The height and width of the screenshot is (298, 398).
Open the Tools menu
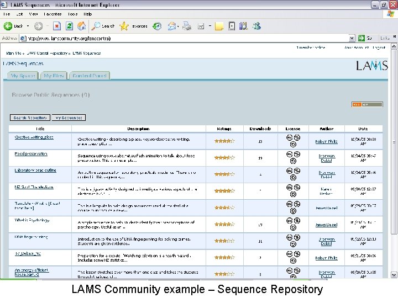point(72,14)
